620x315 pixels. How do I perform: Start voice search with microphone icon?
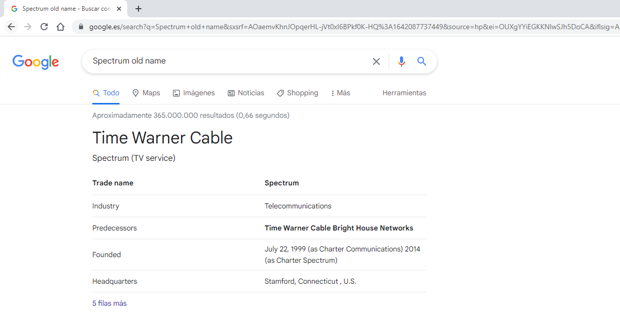[x=401, y=61]
